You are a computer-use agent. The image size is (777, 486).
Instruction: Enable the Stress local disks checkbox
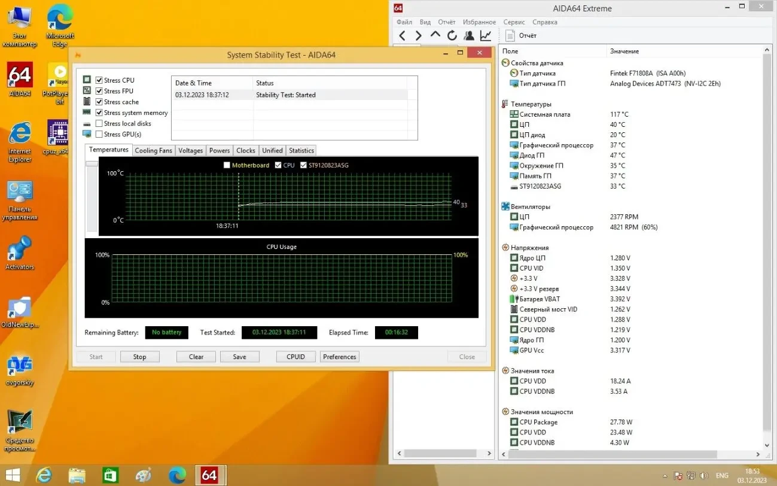pyautogui.click(x=99, y=123)
